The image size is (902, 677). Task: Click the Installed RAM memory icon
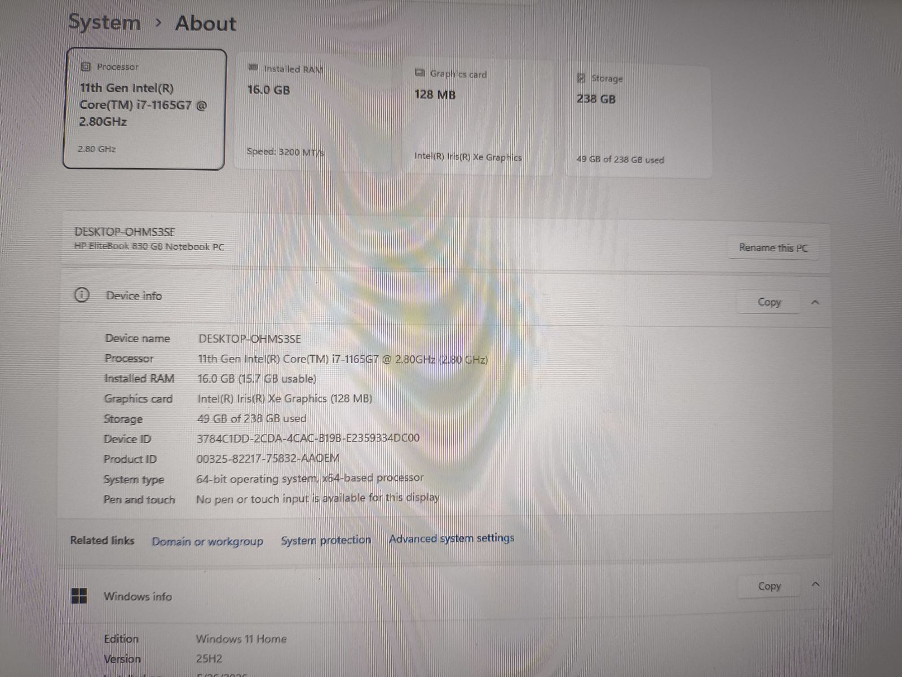[253, 68]
